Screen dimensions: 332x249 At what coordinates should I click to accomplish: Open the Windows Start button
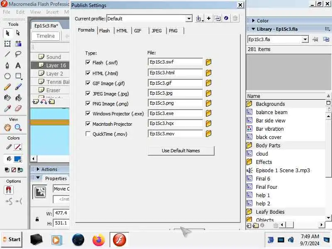click(x=12, y=239)
